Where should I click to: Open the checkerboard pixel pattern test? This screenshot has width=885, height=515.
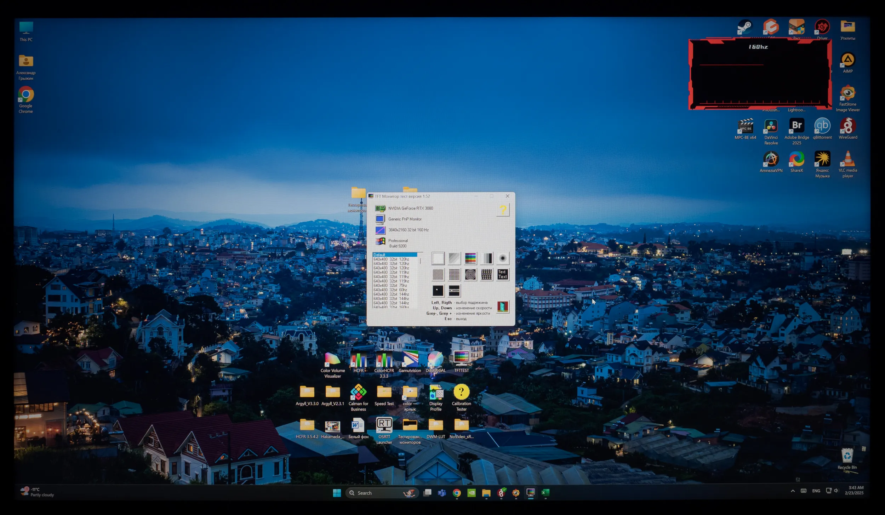(438, 275)
